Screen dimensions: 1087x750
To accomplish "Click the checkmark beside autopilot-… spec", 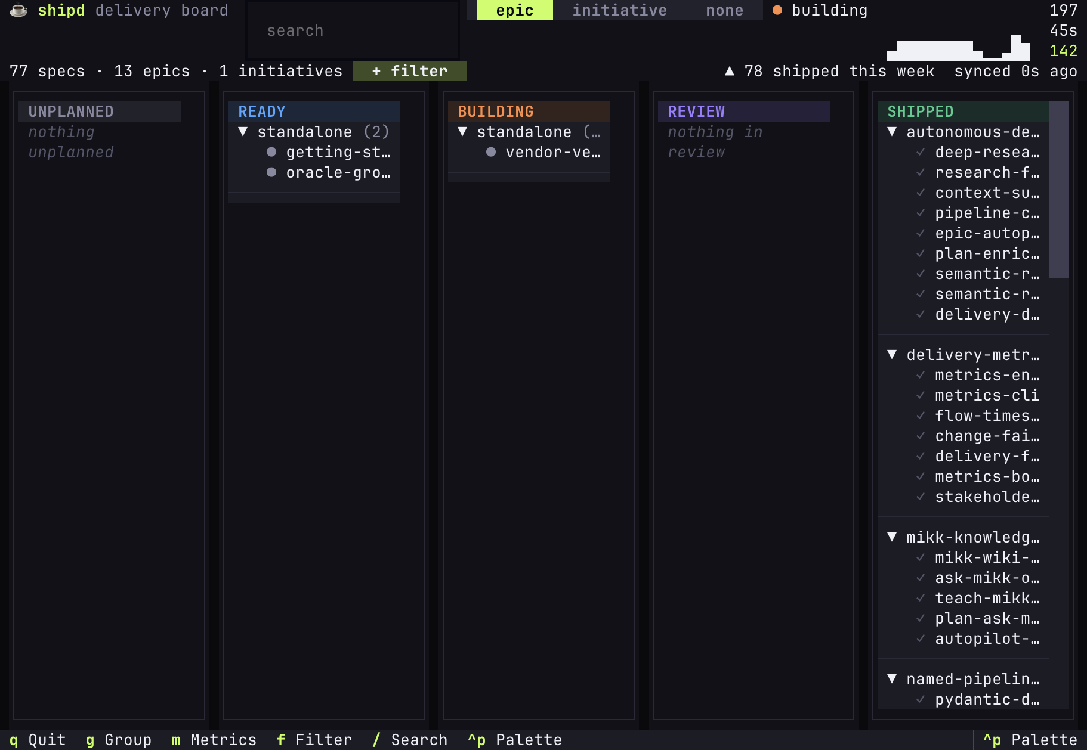I will click(x=921, y=639).
